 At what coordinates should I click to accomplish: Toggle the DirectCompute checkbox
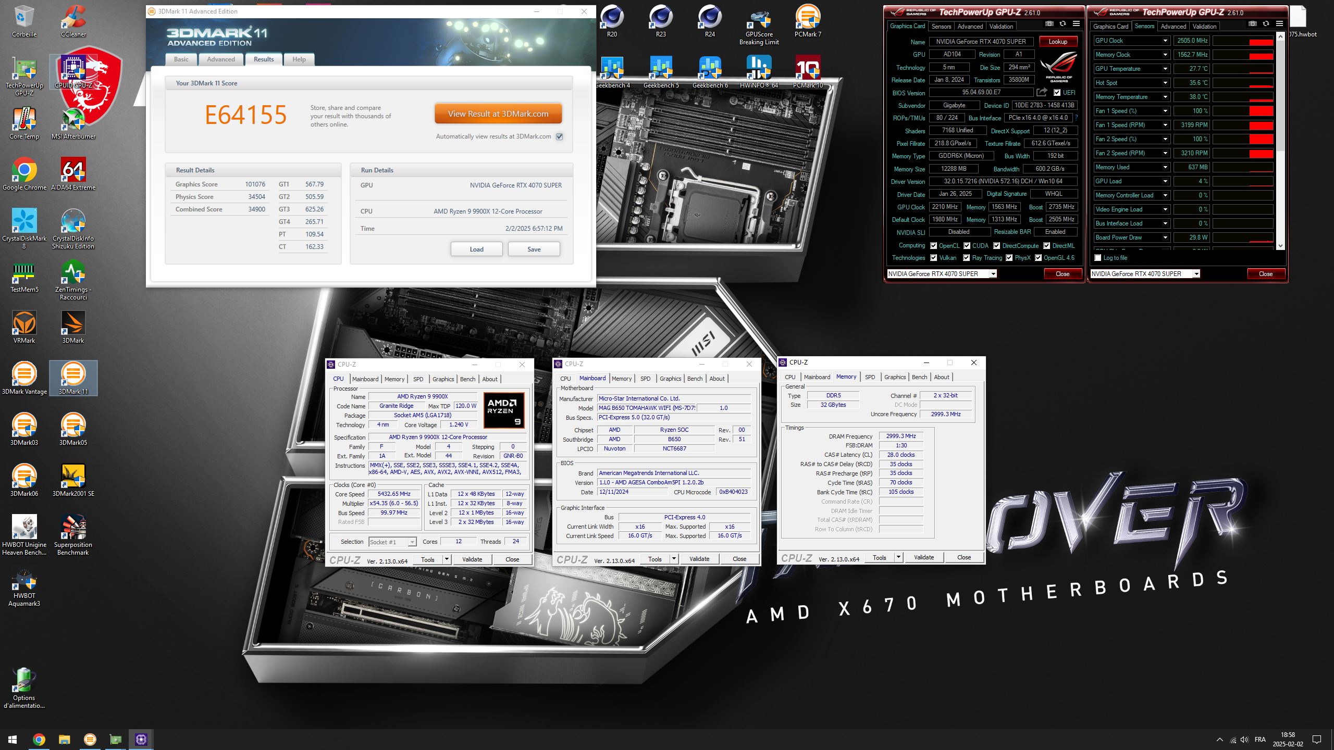996,246
